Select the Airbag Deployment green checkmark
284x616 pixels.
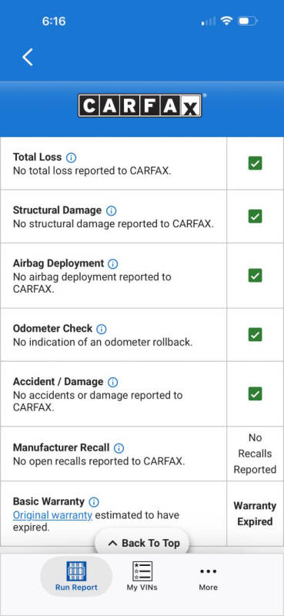tap(256, 276)
